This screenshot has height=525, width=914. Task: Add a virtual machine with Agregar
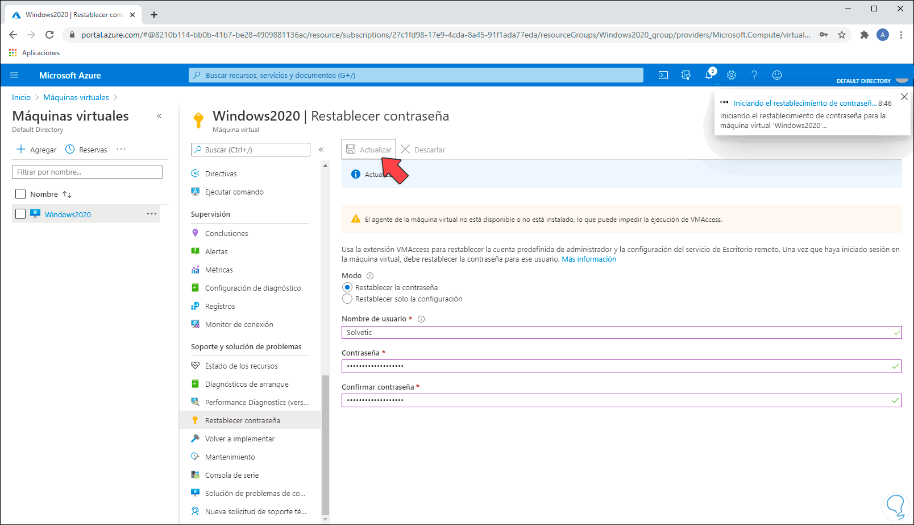coord(37,150)
